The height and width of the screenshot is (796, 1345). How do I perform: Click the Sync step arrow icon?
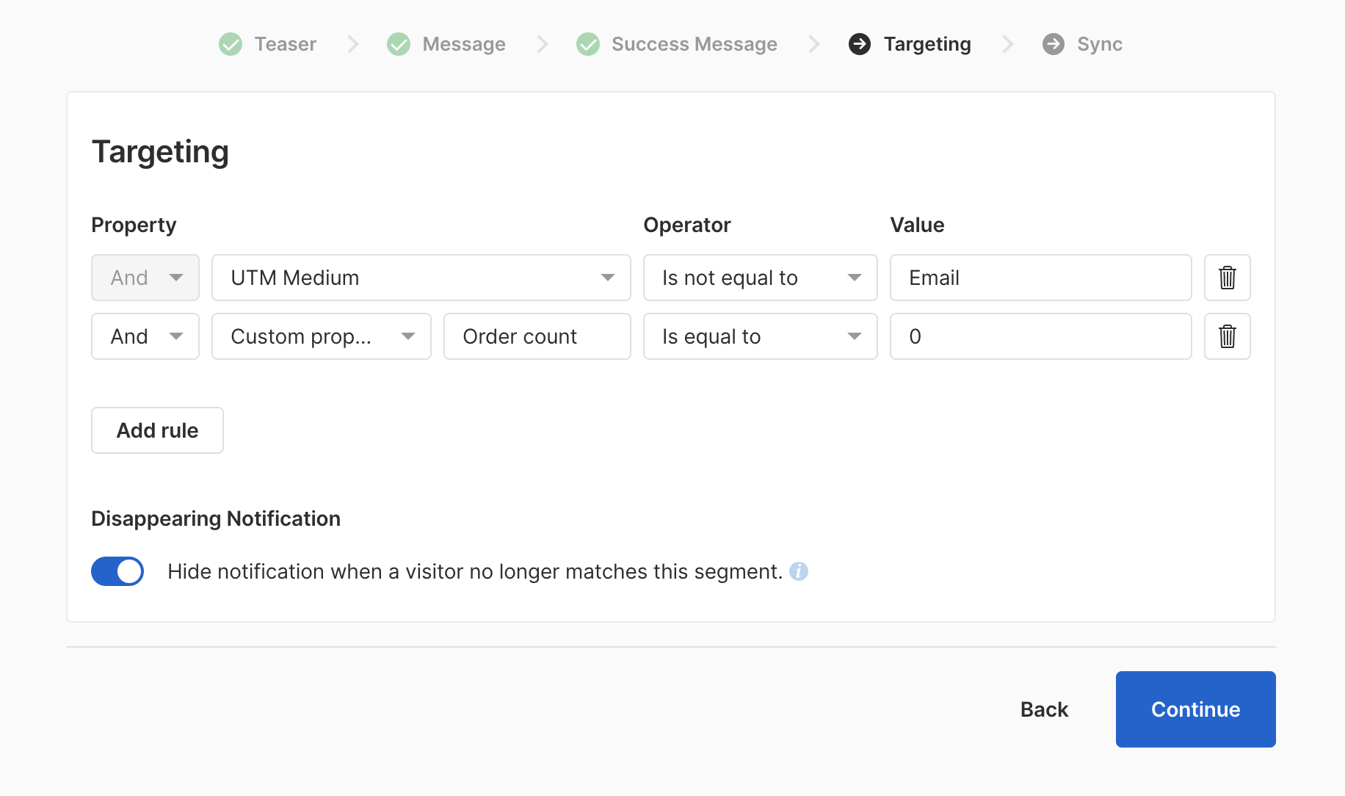pos(1054,44)
